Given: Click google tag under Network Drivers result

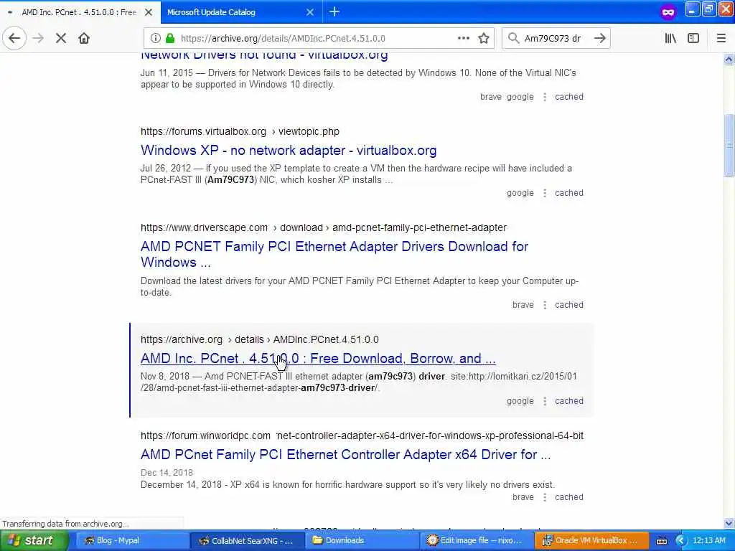Looking at the screenshot, I should [x=520, y=97].
